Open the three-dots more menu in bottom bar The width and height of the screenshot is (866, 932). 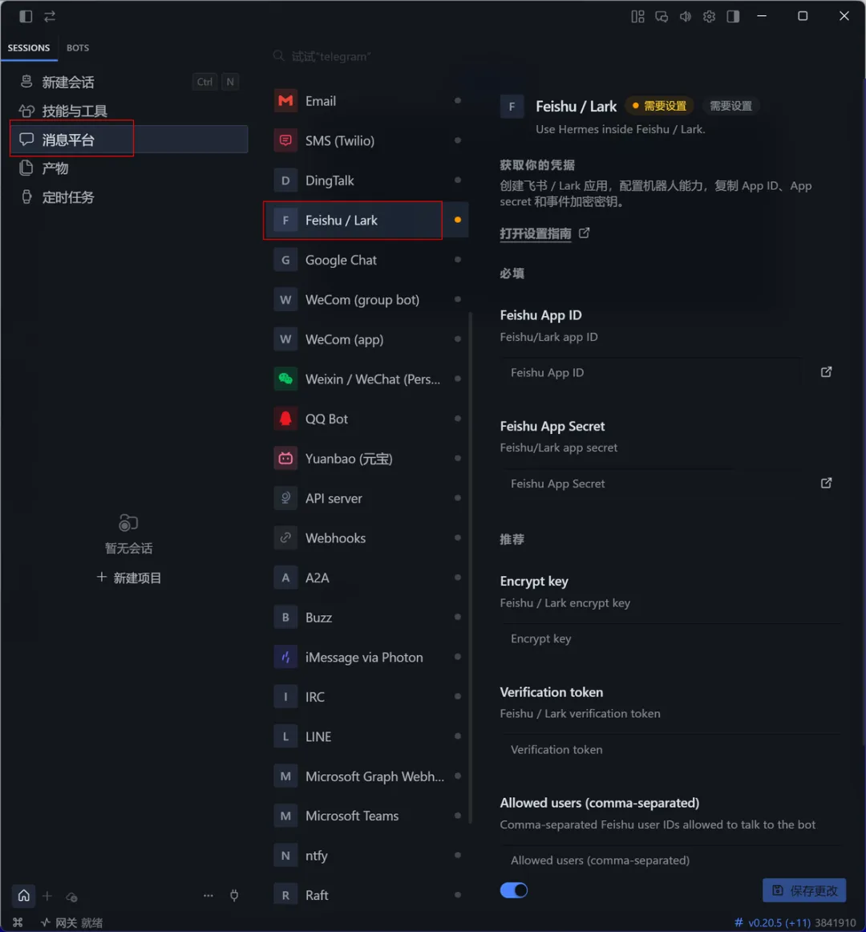click(x=208, y=895)
